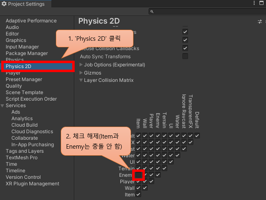This screenshot has width=266, height=200.
Task: Uncheck Wall row, Wall column in matrix
Action: 145,188
